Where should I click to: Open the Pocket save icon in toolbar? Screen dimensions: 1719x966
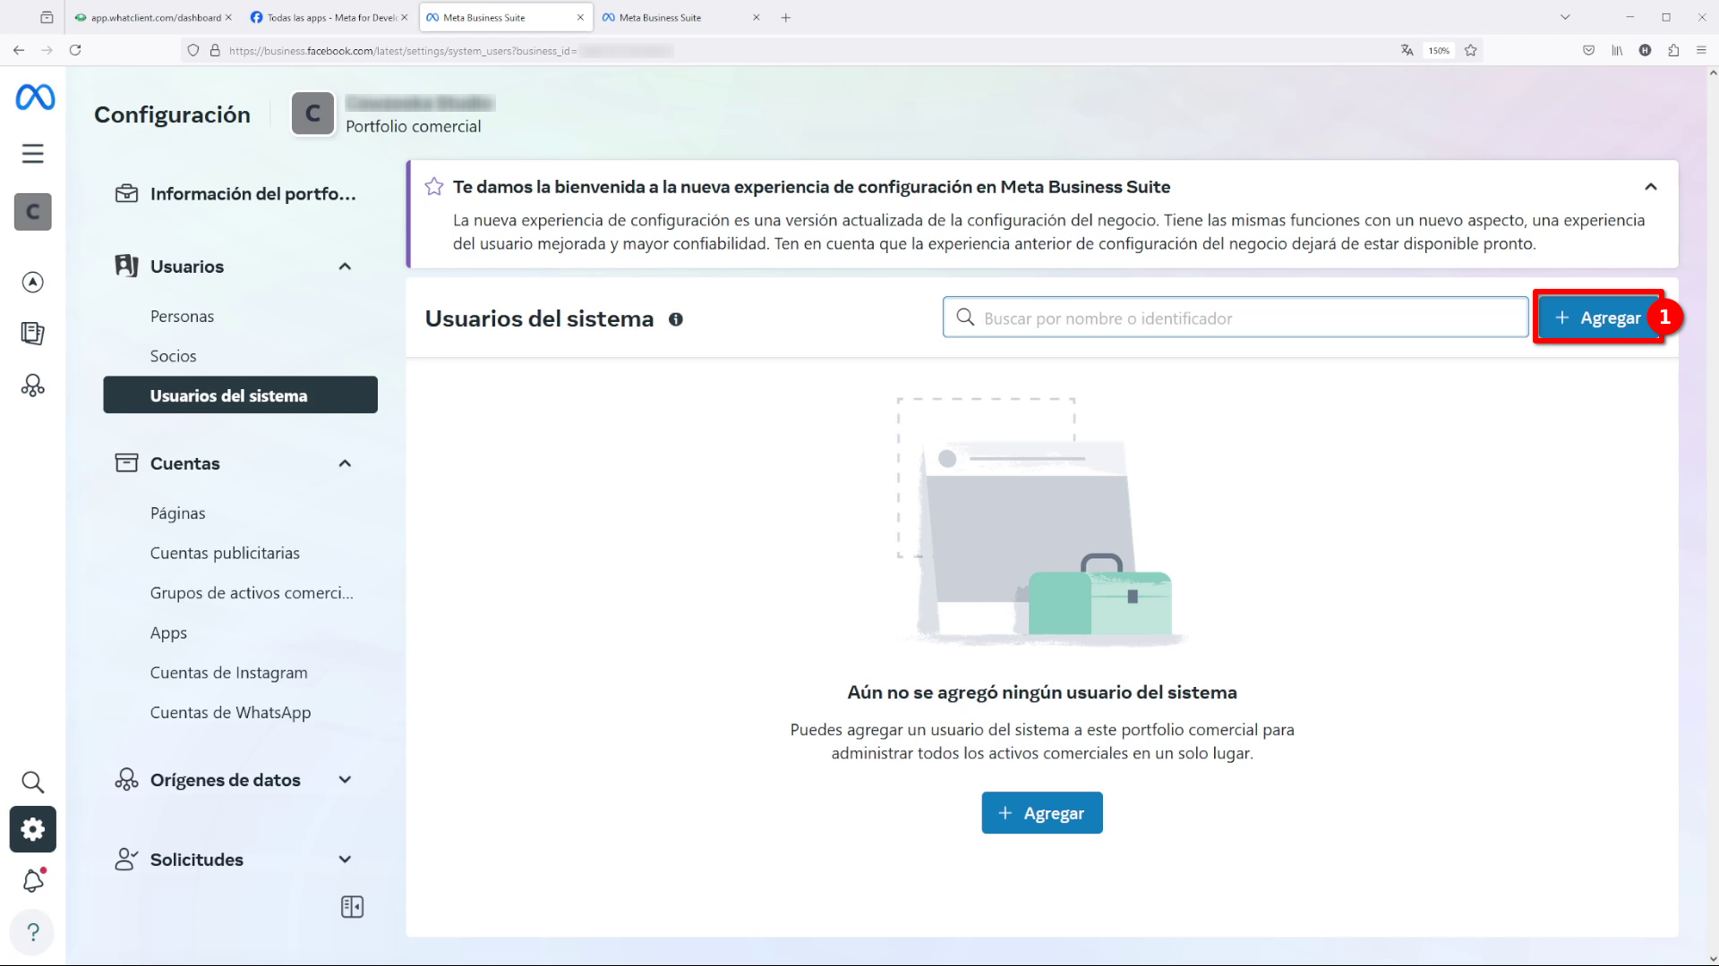click(1589, 50)
